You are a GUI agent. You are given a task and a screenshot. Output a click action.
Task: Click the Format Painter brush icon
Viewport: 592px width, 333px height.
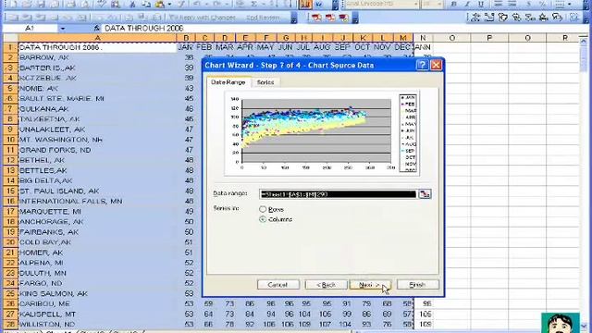pyautogui.click(x=181, y=4)
